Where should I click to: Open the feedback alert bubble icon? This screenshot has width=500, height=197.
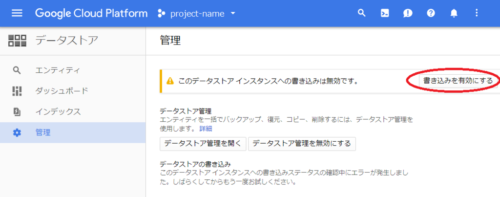(x=408, y=13)
